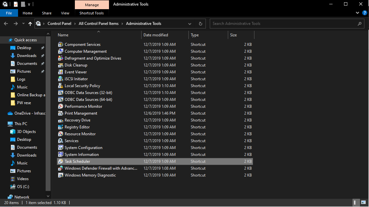Expand the chevron after Control Panel breadcrumb
369x207 pixels.
75,24
